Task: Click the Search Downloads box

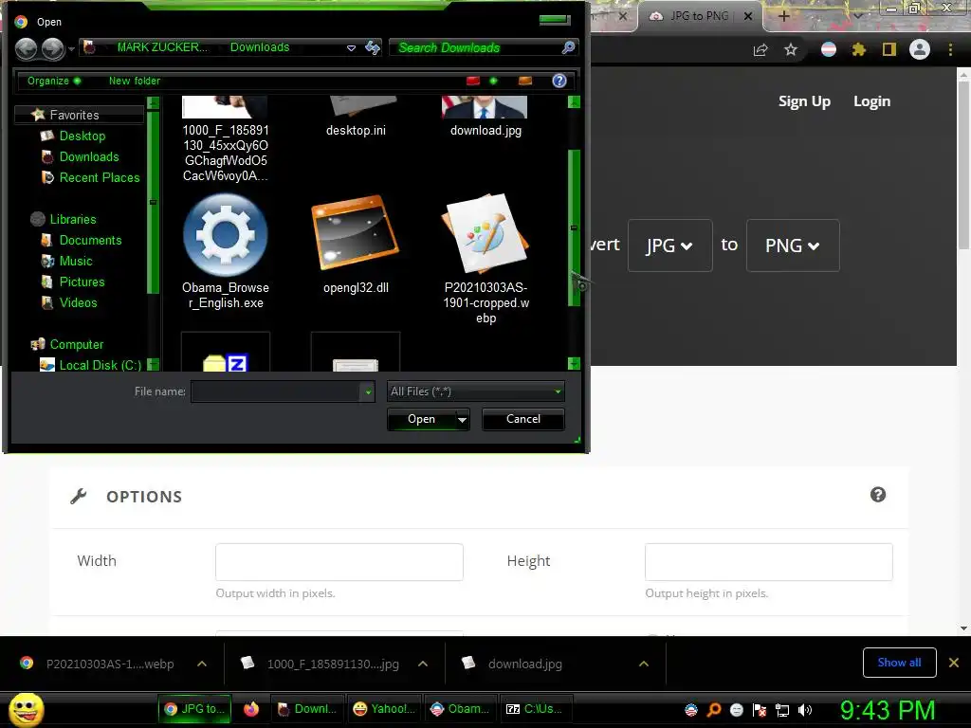Action: 476,47
